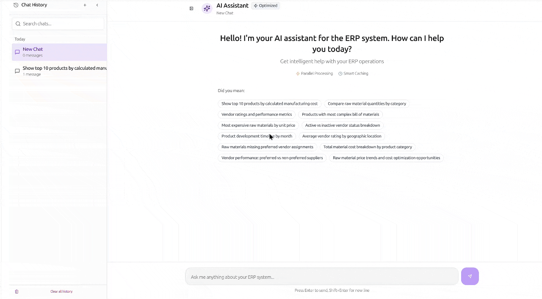Collapse the Chat History sidebar with the chevron

tap(97, 5)
